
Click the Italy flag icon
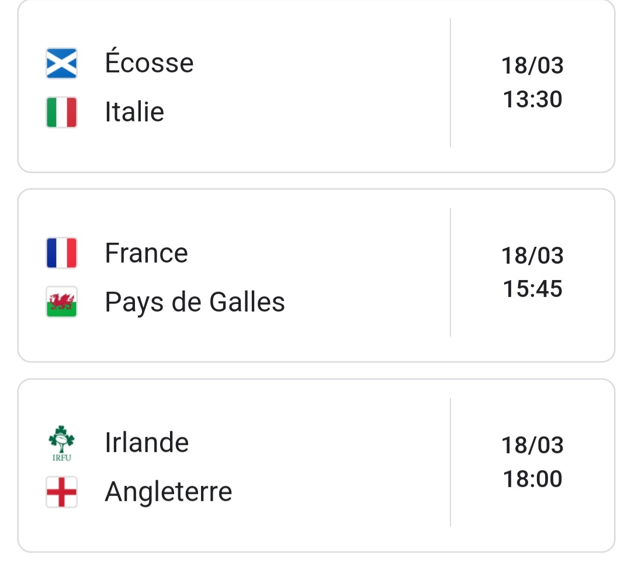61,112
